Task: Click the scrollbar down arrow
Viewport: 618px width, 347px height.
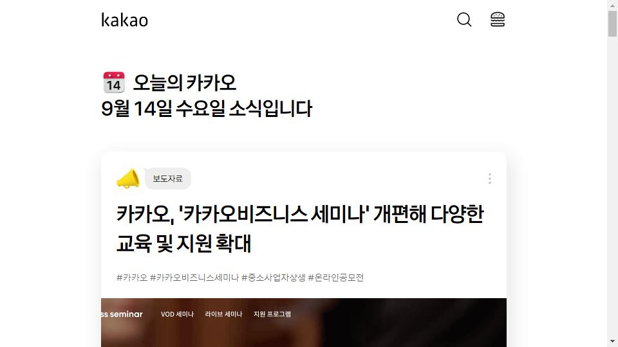Action: (x=612, y=342)
